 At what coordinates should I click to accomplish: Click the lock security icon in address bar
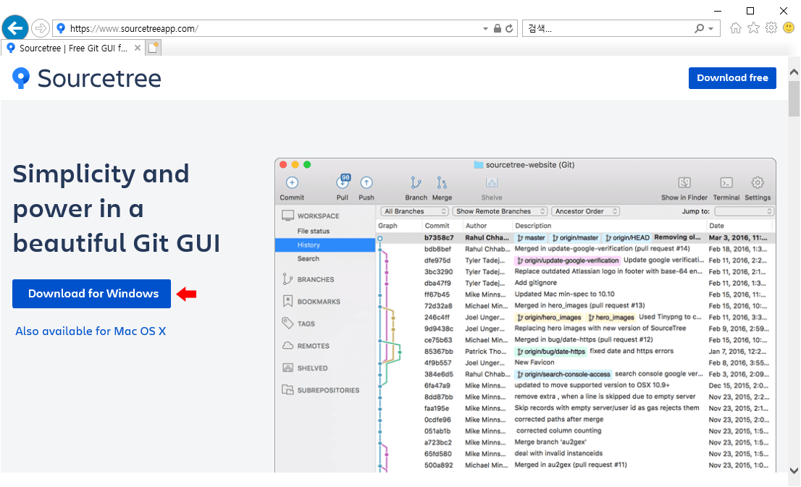pos(497,29)
